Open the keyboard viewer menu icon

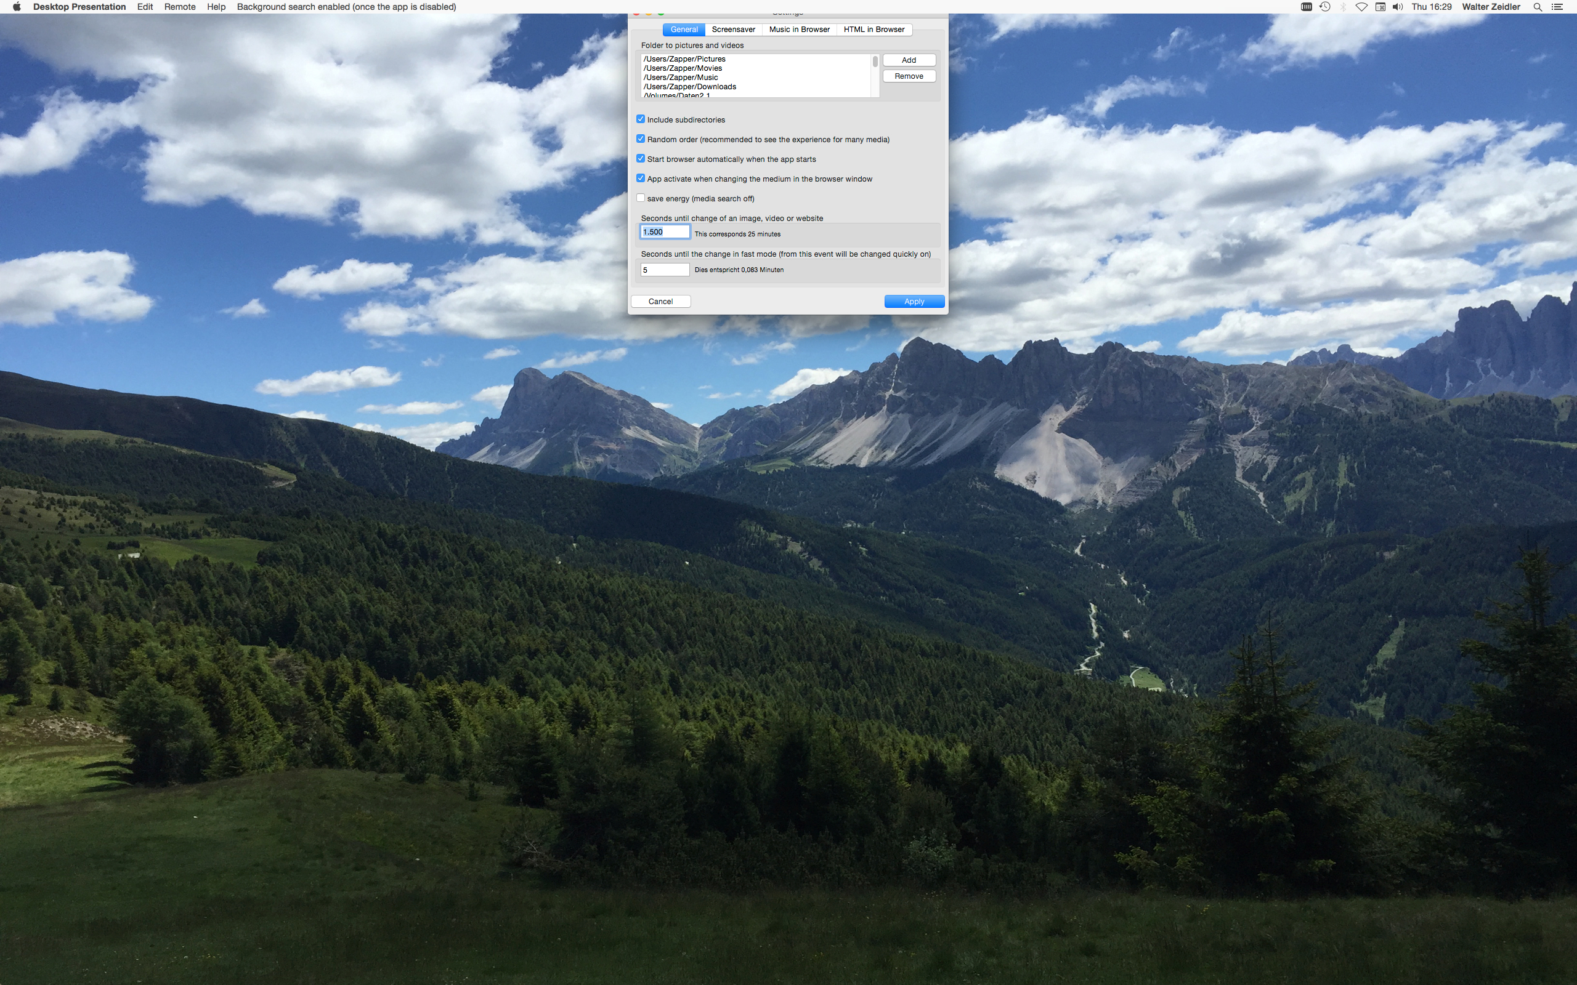pos(1380,7)
